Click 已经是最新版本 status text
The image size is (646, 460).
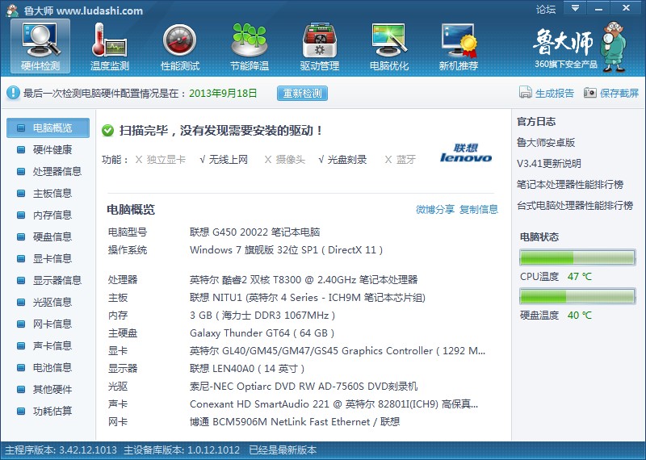(x=283, y=450)
